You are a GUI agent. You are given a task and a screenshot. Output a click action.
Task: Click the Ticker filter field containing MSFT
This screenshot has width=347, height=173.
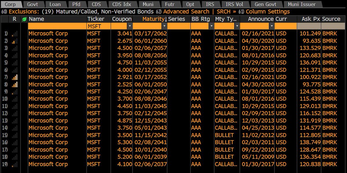coord(99,26)
